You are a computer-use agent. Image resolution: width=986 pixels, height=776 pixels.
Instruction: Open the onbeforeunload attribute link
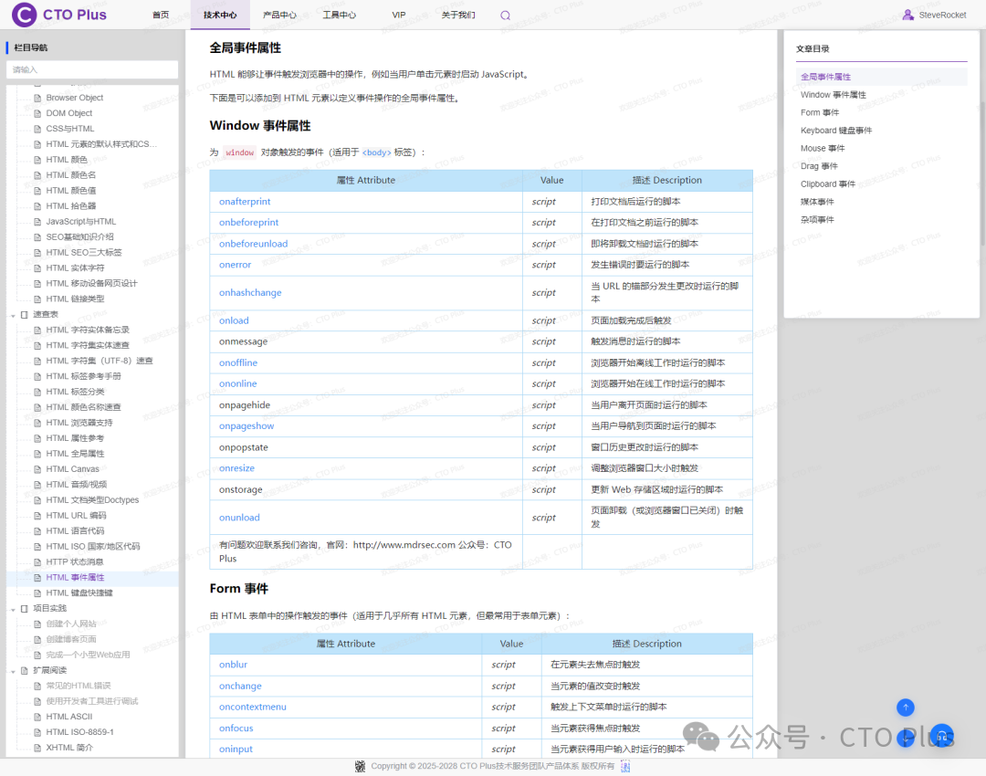(x=254, y=244)
